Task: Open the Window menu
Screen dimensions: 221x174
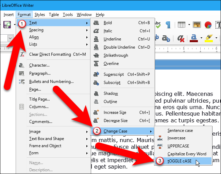Action: pos(84,15)
